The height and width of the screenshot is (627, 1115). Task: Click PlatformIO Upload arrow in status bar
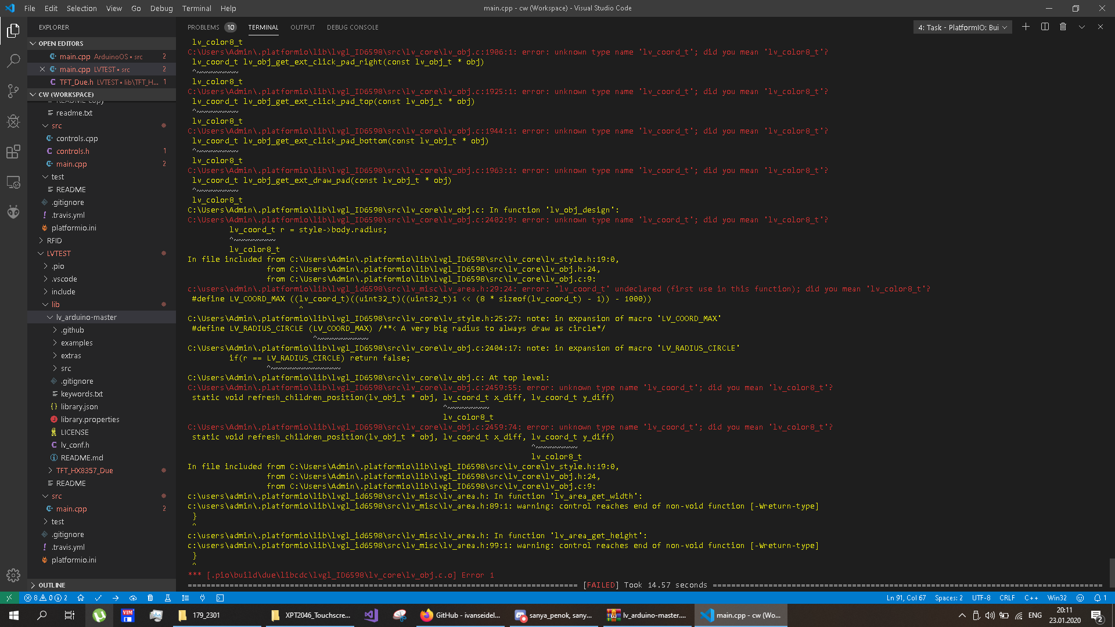(116, 597)
